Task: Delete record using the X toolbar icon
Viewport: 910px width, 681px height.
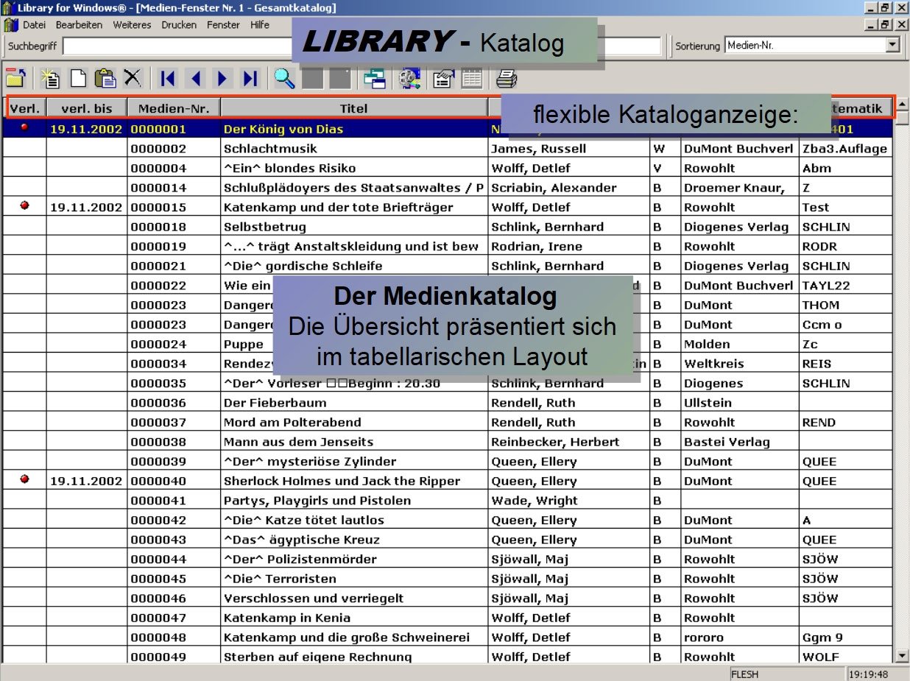Action: (133, 78)
